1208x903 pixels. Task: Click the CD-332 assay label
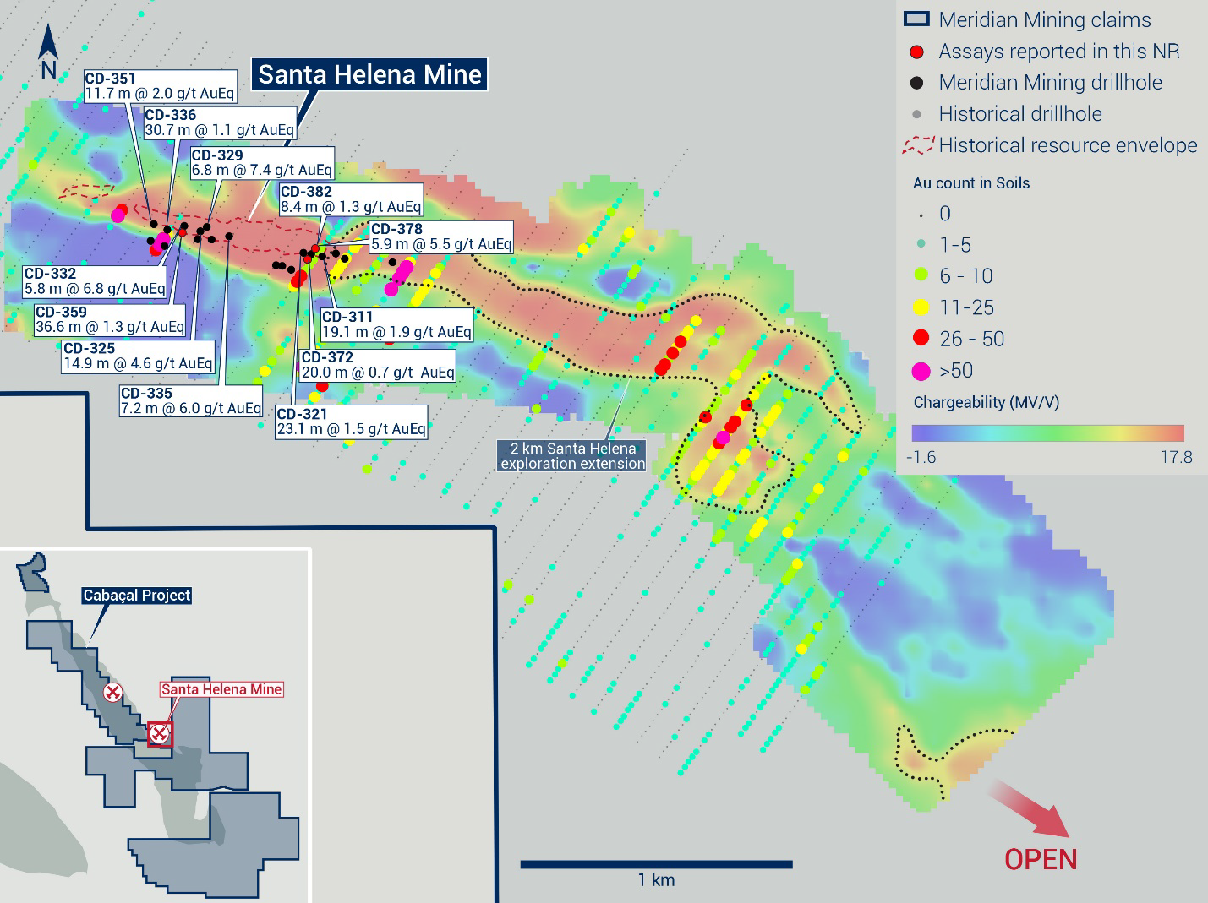point(96,281)
